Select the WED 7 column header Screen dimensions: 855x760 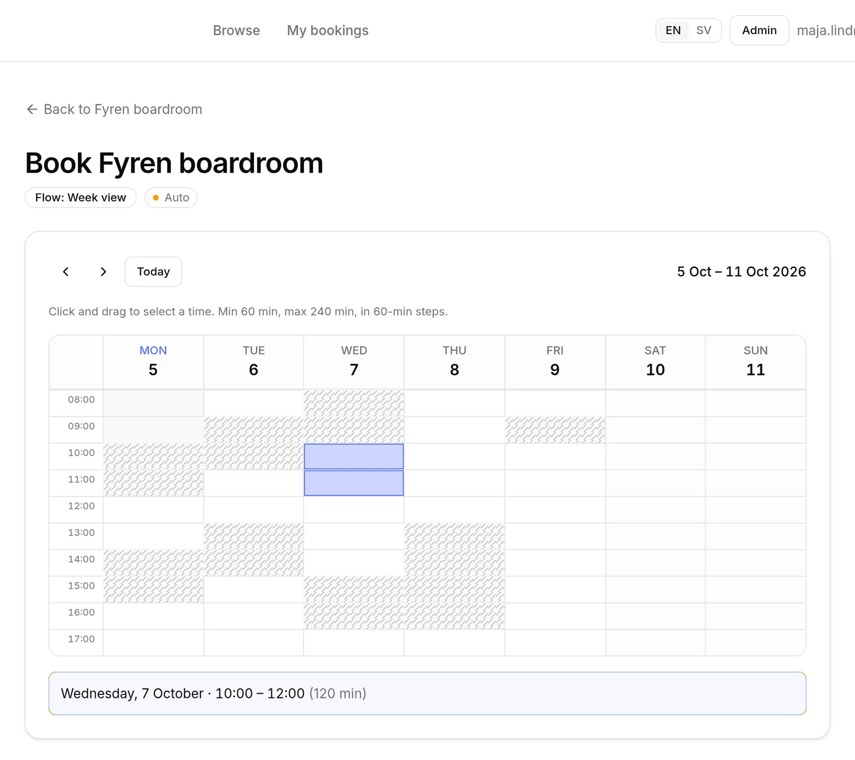click(x=354, y=362)
